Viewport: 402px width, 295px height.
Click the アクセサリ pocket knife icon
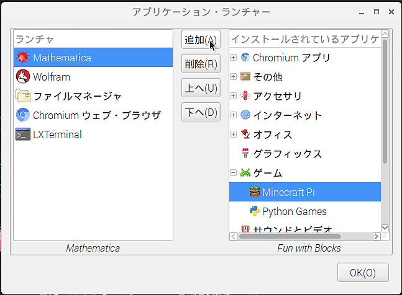[x=245, y=95]
